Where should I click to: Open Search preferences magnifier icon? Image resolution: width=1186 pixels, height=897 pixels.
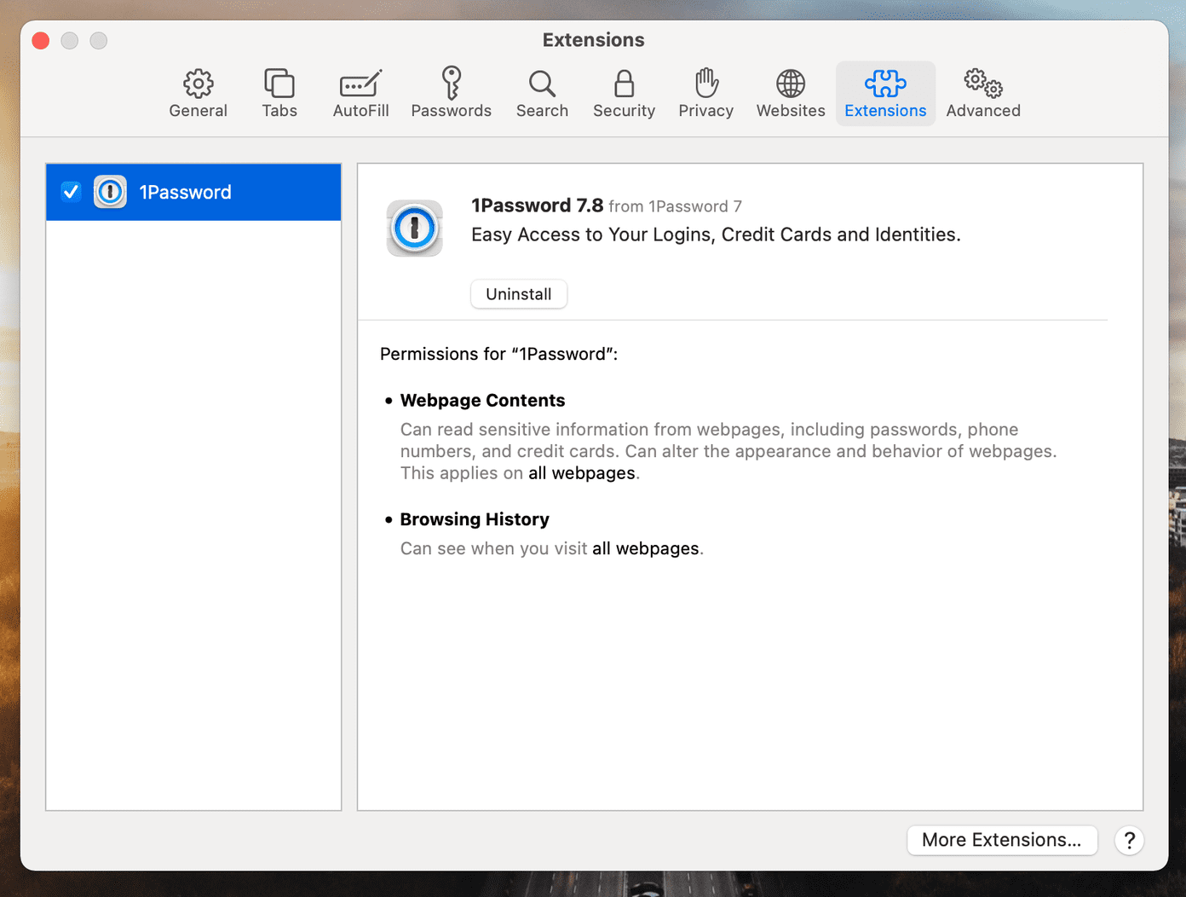click(x=542, y=84)
